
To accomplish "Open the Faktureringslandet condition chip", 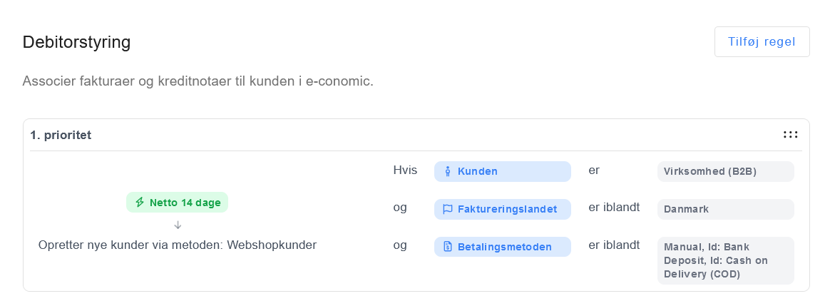I will coord(502,209).
